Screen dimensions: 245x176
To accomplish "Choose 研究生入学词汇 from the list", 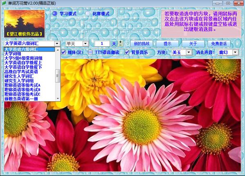I will [x=19, y=76].
